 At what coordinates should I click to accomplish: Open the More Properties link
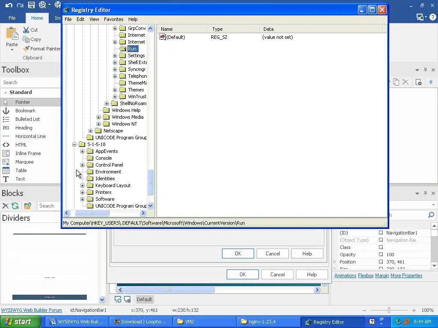[406, 275]
